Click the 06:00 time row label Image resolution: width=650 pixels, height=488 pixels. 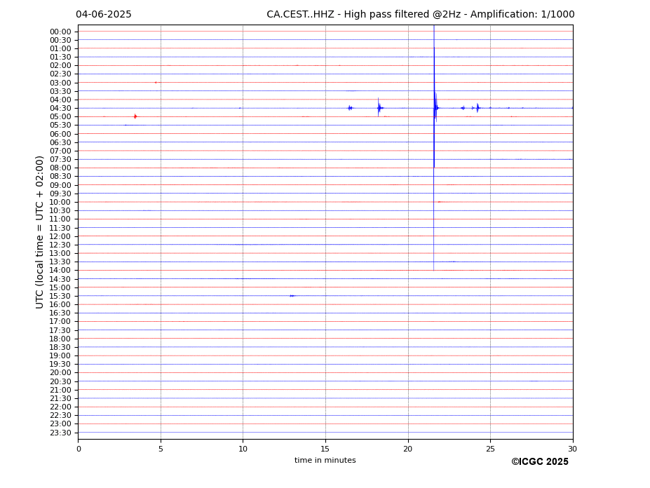[60, 134]
